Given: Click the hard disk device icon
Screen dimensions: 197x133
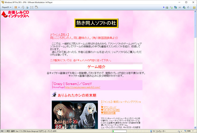Looking at the screenshot, I should [x=167, y=7].
